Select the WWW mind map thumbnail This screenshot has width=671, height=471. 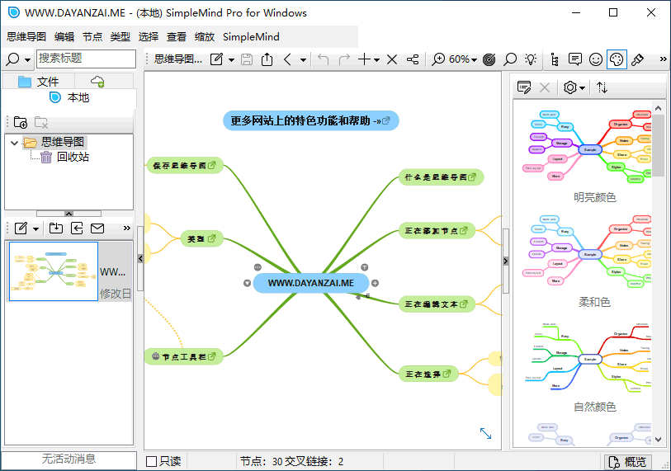(54, 271)
